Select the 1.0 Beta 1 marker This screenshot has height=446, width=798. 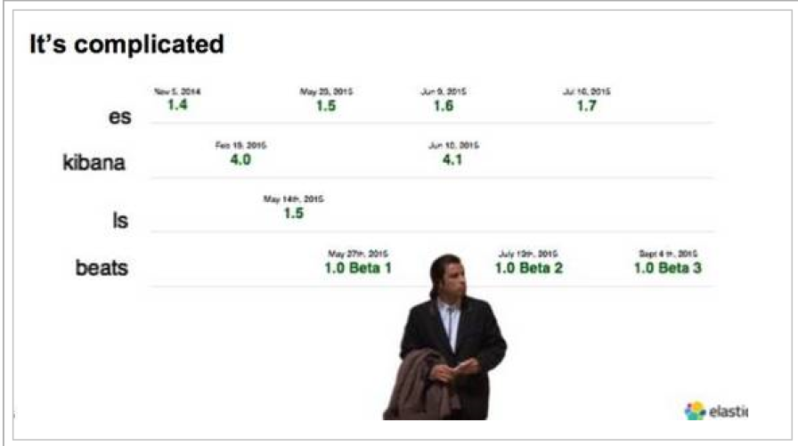[358, 267]
